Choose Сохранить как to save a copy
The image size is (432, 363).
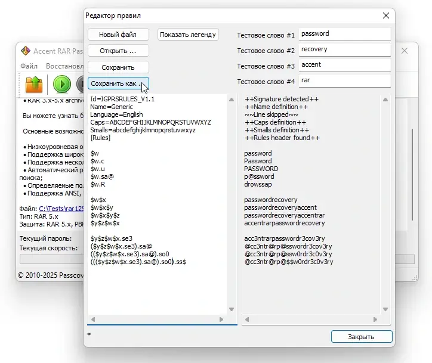click(118, 83)
